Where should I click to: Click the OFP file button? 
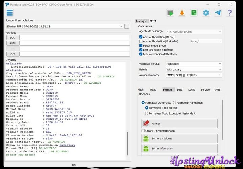pos(13,54)
